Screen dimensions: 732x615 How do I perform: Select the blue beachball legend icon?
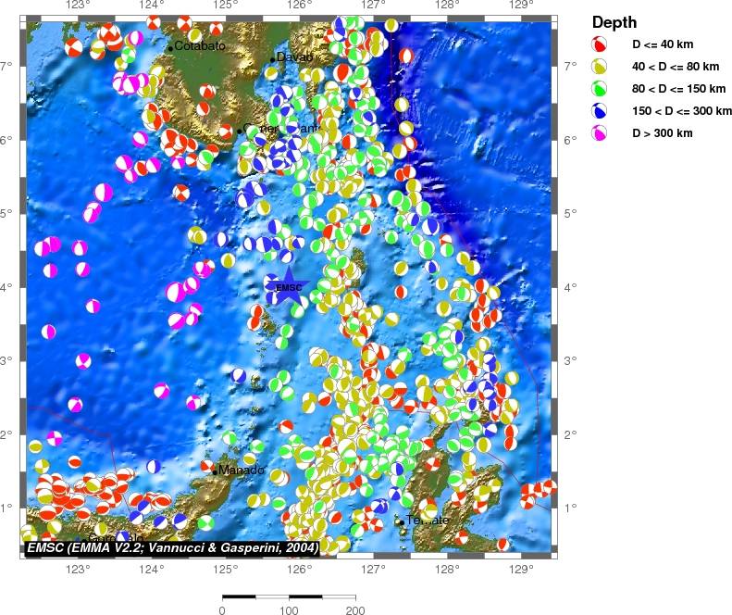[x=600, y=111]
